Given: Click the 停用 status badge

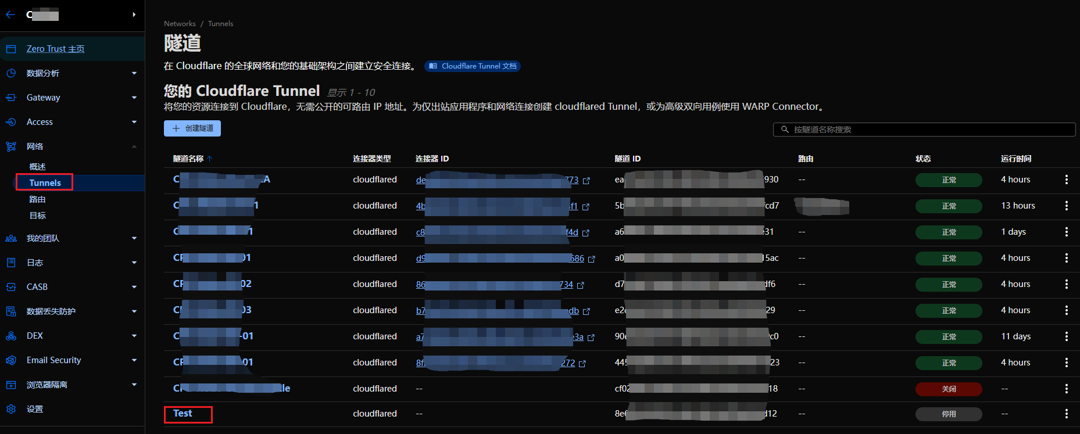Looking at the screenshot, I should tap(949, 414).
